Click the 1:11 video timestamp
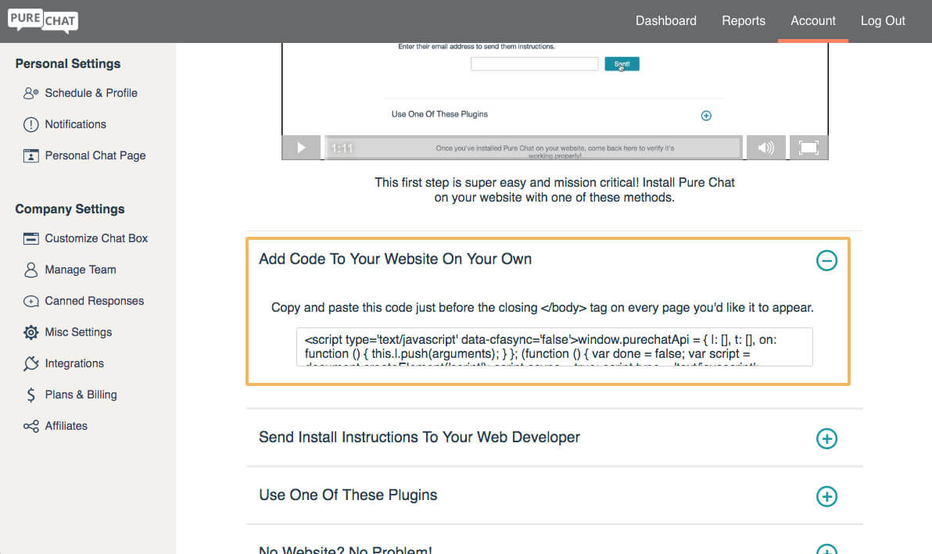 tap(342, 148)
